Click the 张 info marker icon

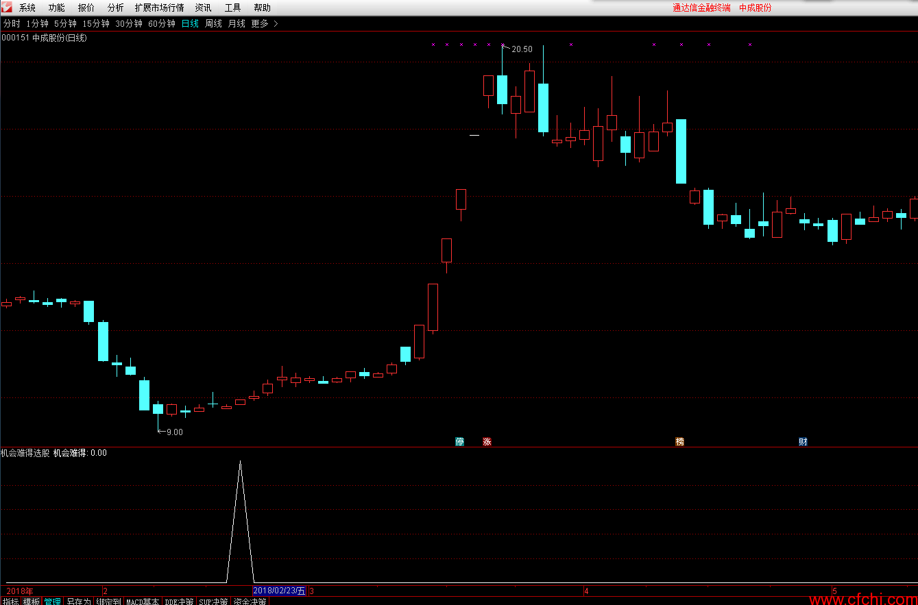pos(487,442)
